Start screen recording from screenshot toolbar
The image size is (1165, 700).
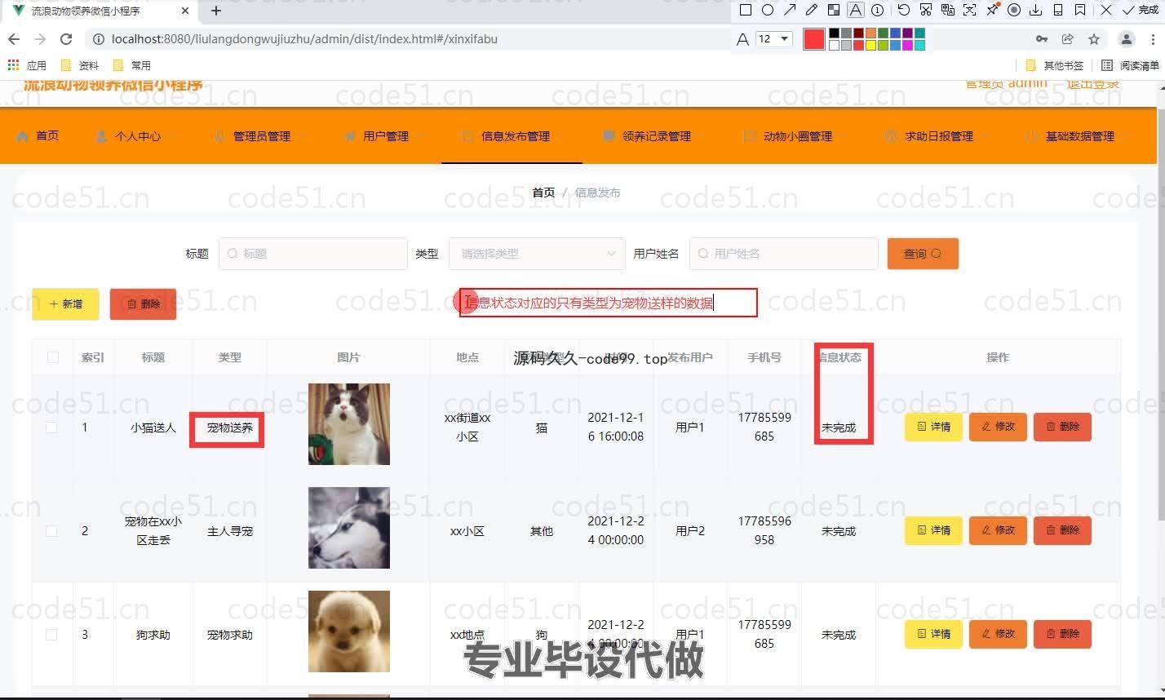click(x=1014, y=10)
